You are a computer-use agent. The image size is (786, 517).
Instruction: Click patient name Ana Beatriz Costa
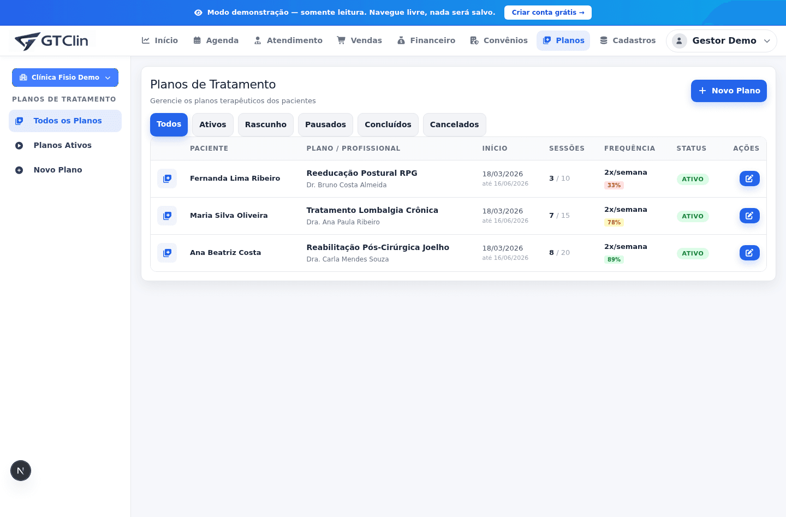(x=225, y=253)
